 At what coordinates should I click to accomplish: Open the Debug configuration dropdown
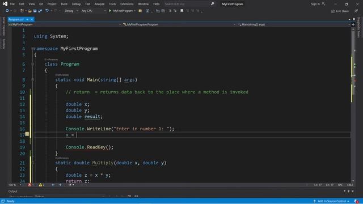click(71, 11)
